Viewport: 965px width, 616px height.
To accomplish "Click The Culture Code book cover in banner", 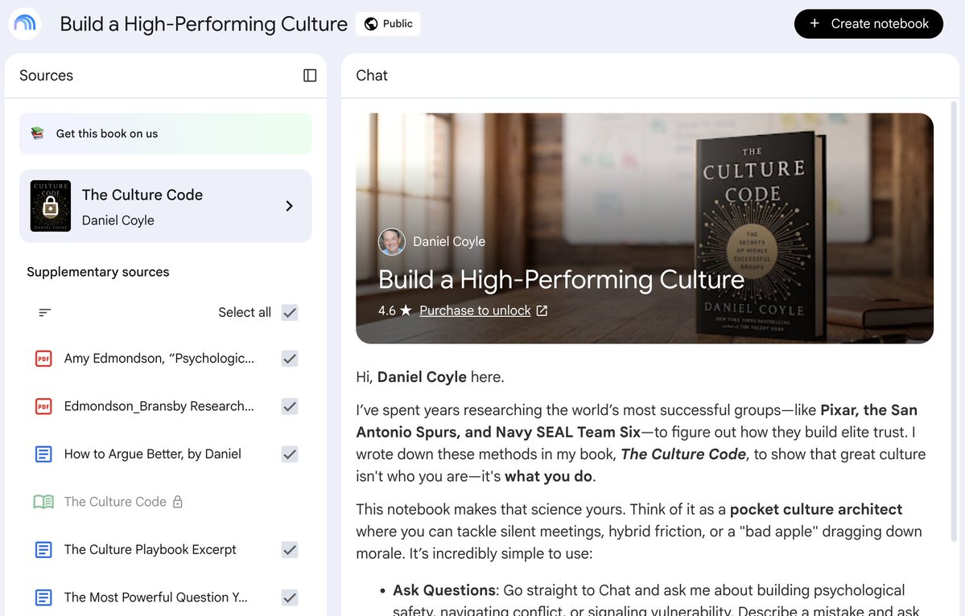I will (x=762, y=236).
